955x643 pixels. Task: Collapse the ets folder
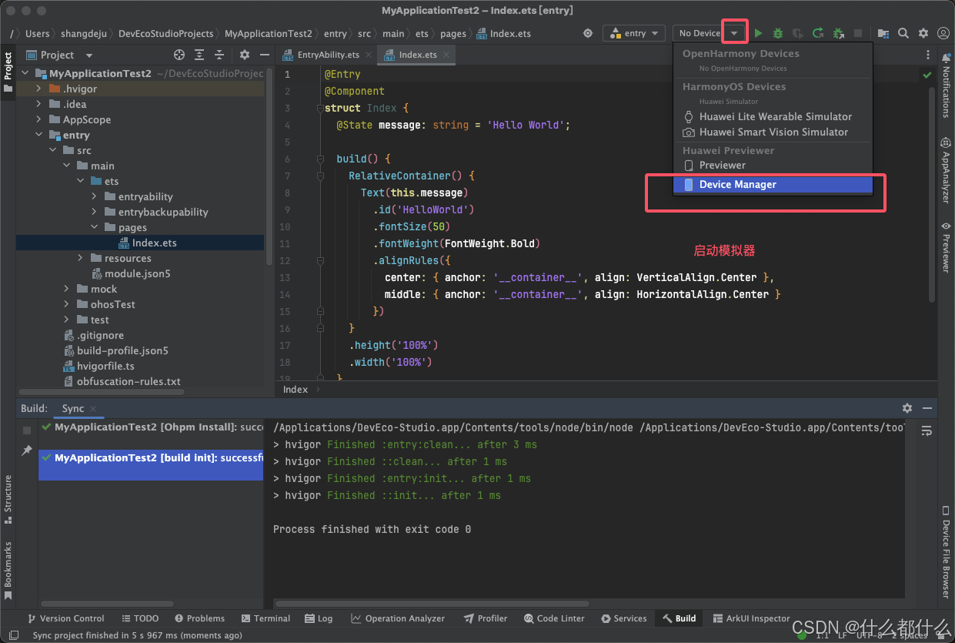[x=81, y=181]
